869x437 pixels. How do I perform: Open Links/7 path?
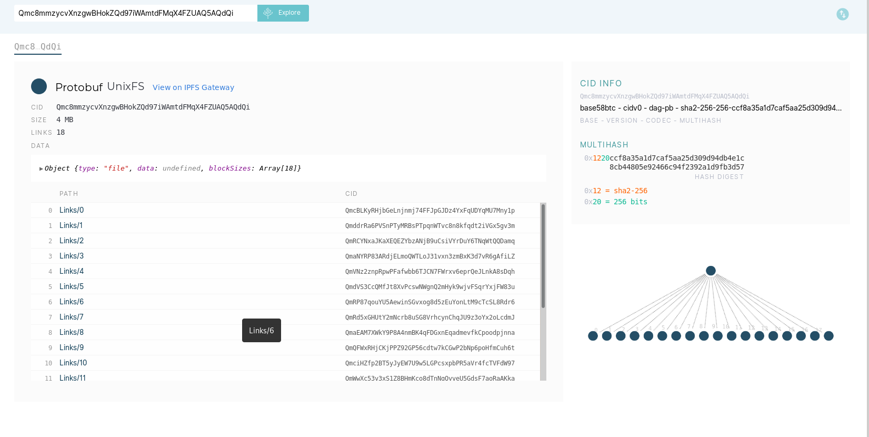(72, 317)
